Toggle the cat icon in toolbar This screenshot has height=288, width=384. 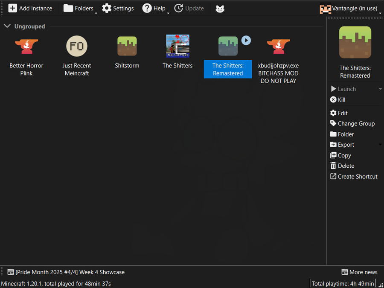(220, 9)
